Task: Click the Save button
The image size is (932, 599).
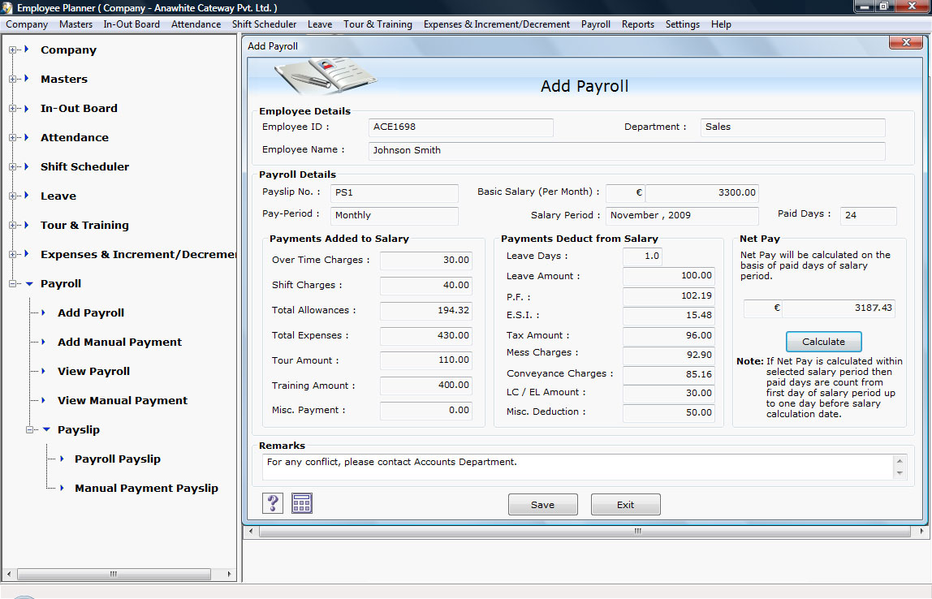Action: click(542, 505)
